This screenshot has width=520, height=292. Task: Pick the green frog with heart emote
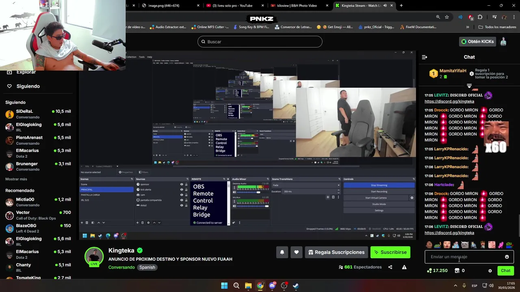509,245
